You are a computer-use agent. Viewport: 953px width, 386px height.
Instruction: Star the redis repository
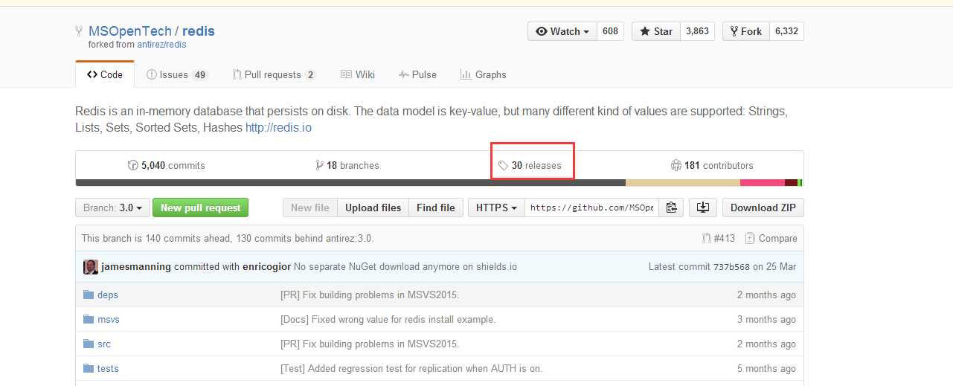pos(655,31)
